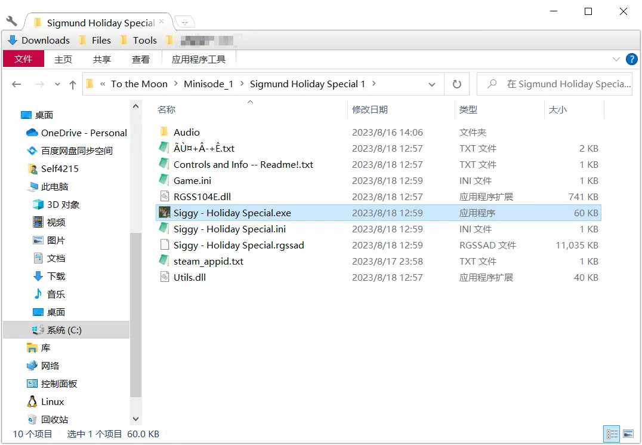Open 网络 network in sidebar
Screen dimensions: 642x445
43,366
